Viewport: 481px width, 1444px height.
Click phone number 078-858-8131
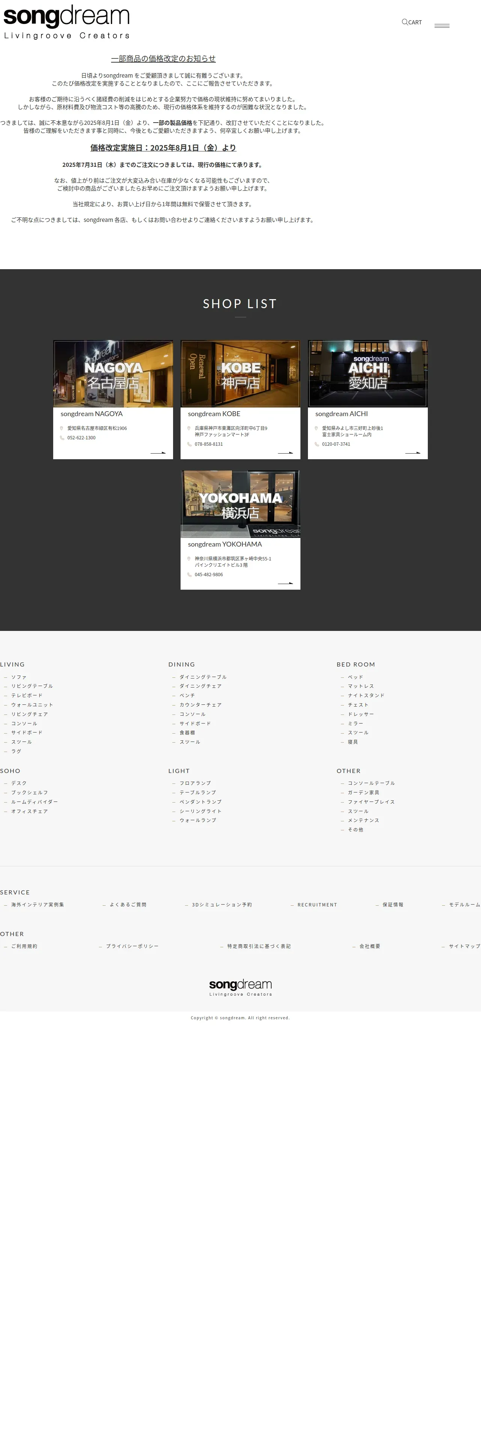coord(209,444)
